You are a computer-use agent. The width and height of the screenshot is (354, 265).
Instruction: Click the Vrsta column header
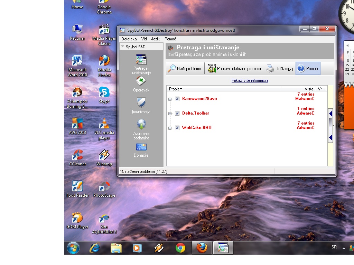pyautogui.click(x=298, y=89)
